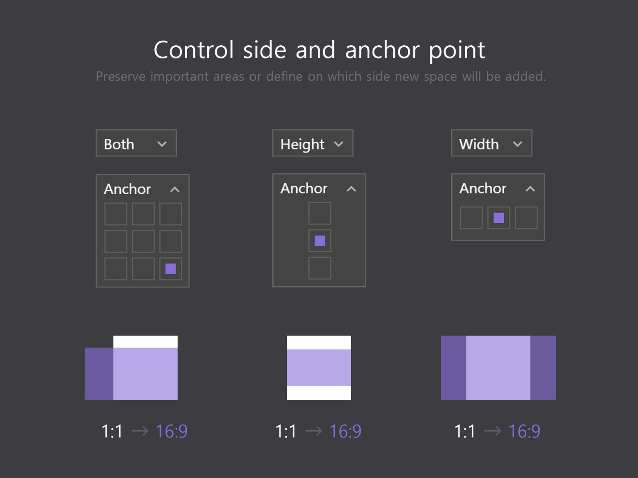Select left anchor in the Width panel
638x478 pixels.
pos(471,218)
